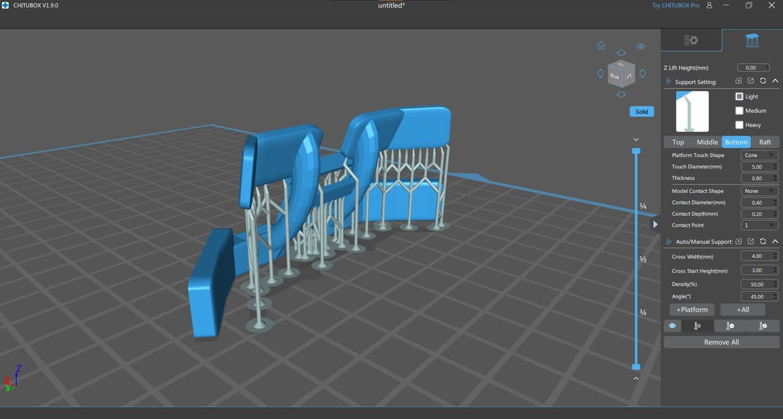This screenshot has width=783, height=419.
Task: Select the edit support tool icon
Action: click(x=763, y=326)
